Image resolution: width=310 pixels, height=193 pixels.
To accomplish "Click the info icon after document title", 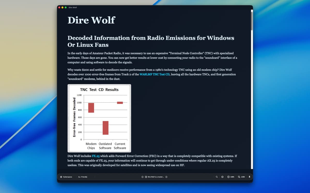I will point(166,177).
